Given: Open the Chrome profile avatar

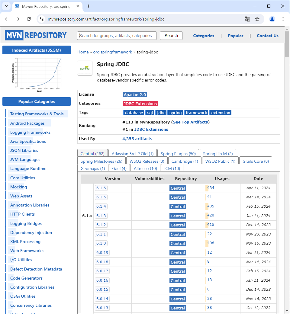Looking at the screenshot, I should [x=272, y=19].
